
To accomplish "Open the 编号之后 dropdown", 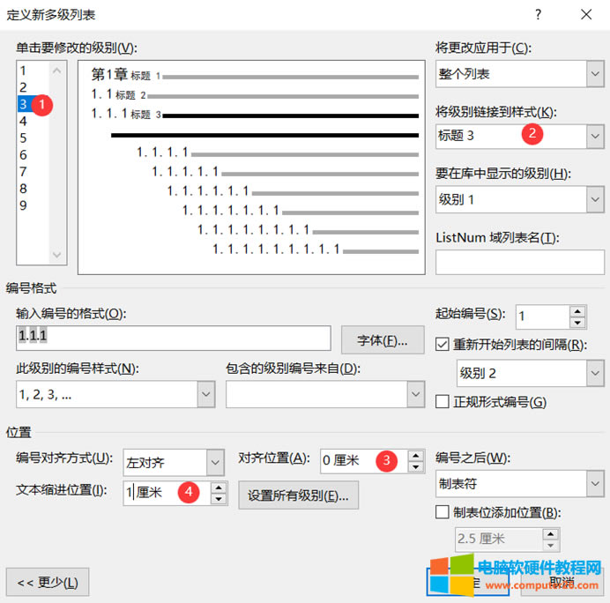I will click(595, 484).
